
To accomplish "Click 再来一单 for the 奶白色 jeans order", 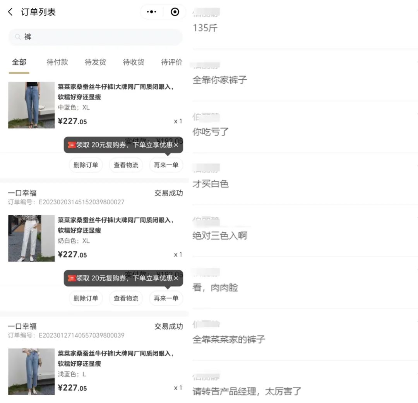I will click(x=166, y=298).
